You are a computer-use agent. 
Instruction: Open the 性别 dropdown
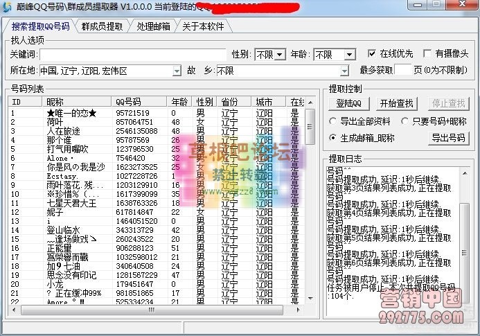(x=279, y=55)
